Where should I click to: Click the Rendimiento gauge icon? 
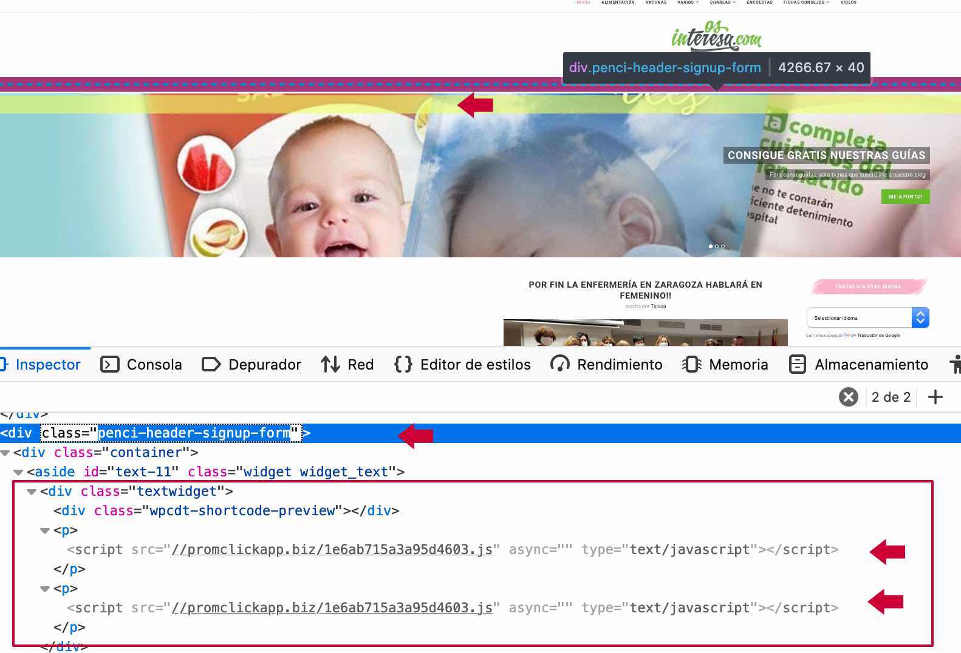click(559, 364)
